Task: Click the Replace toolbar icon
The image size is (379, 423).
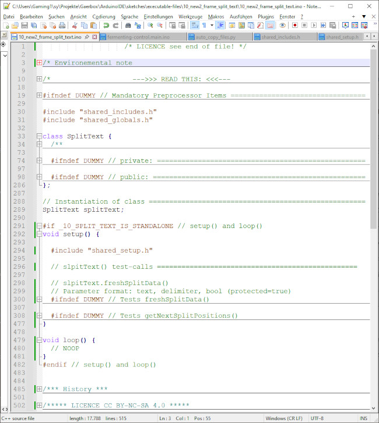Action: (x=138, y=26)
